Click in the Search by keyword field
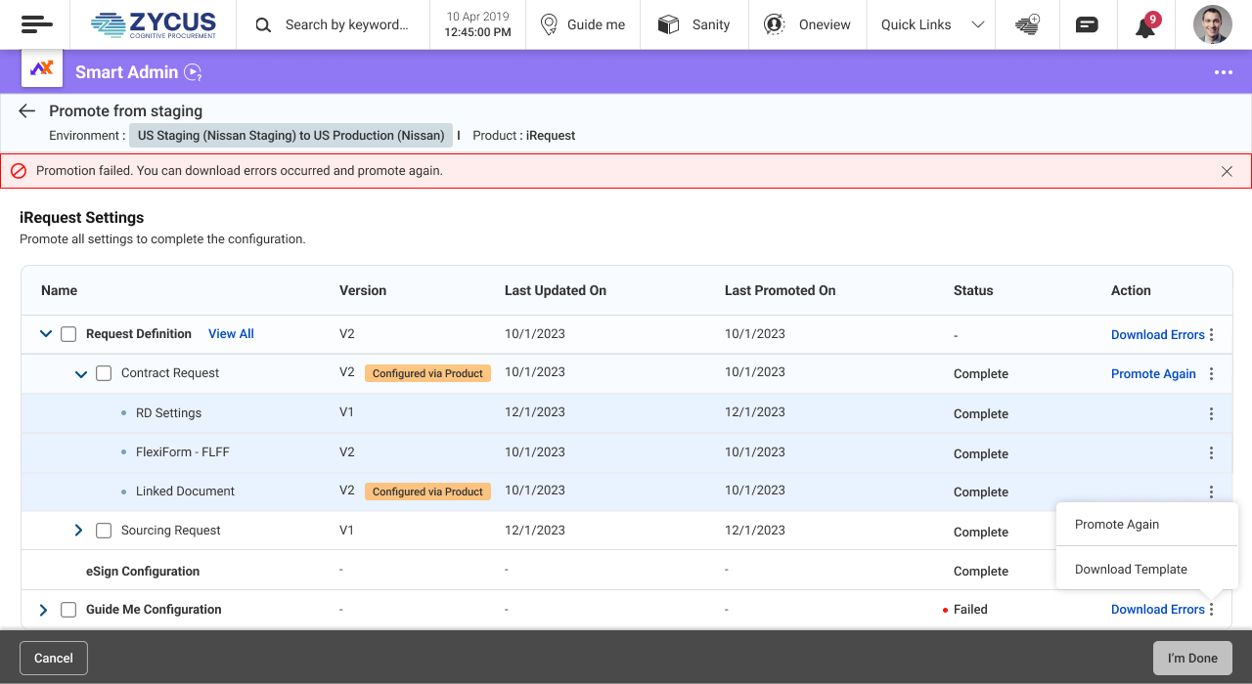Screen dimensions: 1252x684 [x=346, y=24]
